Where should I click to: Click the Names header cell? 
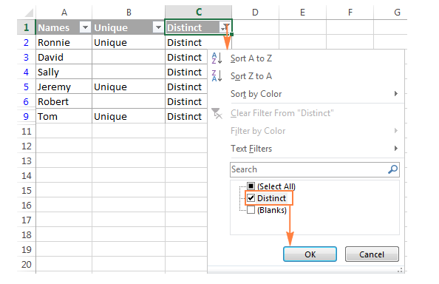point(64,27)
